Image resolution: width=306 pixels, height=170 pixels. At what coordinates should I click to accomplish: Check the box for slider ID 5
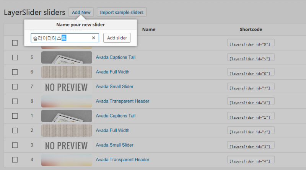pyautogui.click(x=15, y=57)
